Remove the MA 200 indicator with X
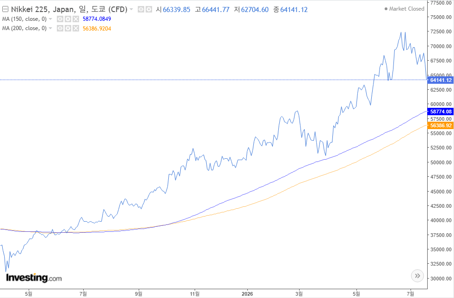The height and width of the screenshot is (298, 454). [75, 28]
